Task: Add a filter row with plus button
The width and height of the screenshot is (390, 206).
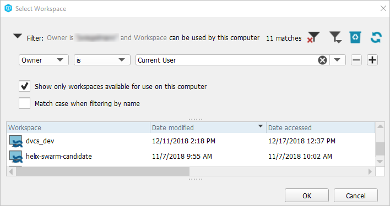Action: (x=372, y=60)
